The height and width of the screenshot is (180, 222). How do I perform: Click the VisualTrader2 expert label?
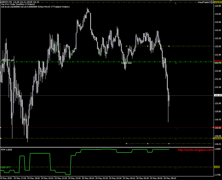coord(204,2)
